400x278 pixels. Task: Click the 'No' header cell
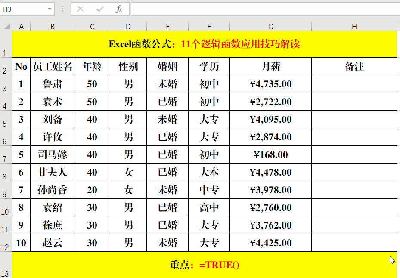click(x=21, y=66)
